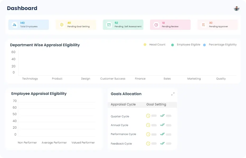This screenshot has height=158, width=246.
Task: Click the Pending Review clock icon
Action: click(x=156, y=25)
